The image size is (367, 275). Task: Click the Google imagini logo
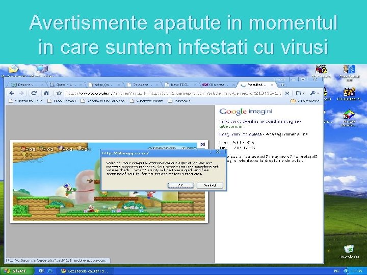pyautogui.click(x=246, y=112)
